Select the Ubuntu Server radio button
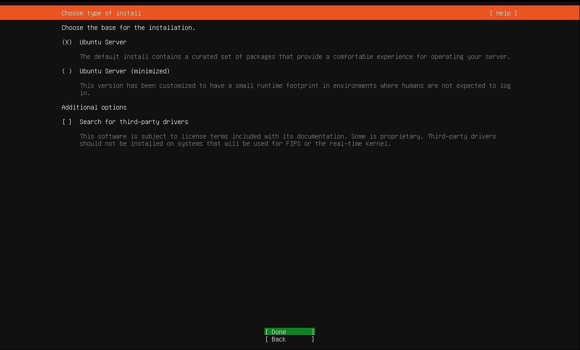580x350 pixels. [x=66, y=42]
